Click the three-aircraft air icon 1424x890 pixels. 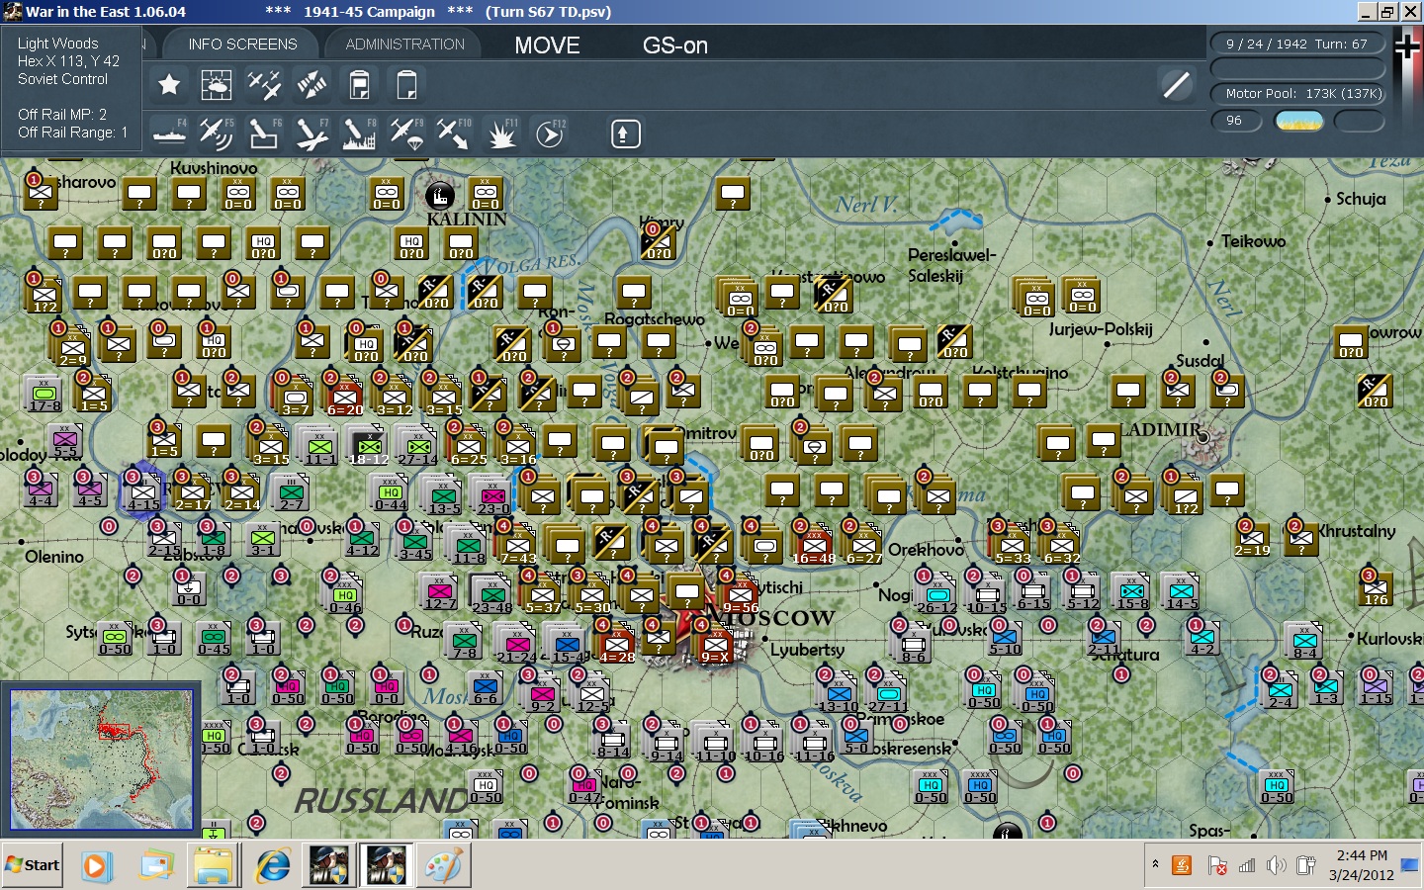(x=264, y=85)
